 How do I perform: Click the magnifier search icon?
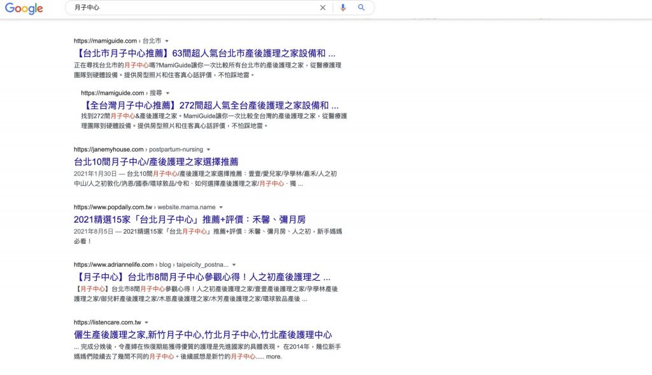point(362,8)
